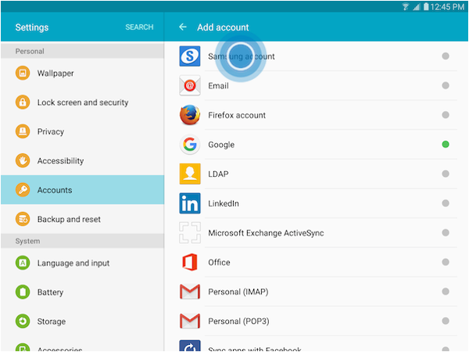The width and height of the screenshot is (469, 352).
Task: Open Privacy settings
Action: [82, 131]
